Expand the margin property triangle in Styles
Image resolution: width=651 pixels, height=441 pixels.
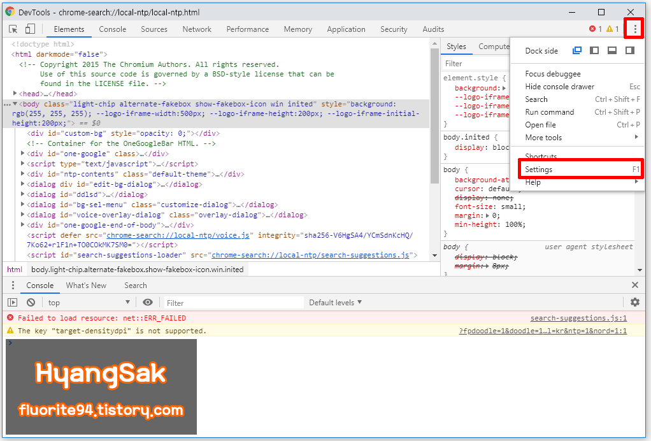[x=487, y=215]
